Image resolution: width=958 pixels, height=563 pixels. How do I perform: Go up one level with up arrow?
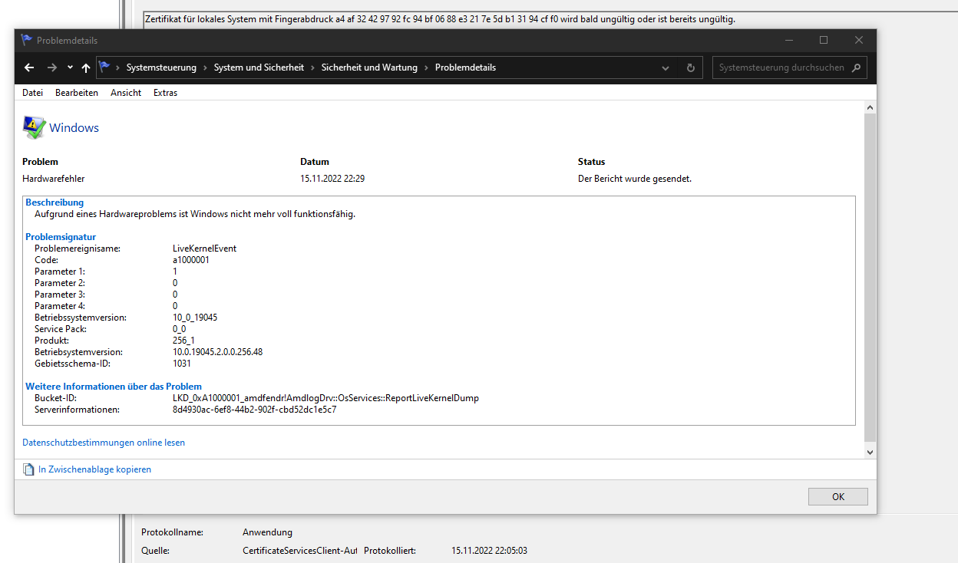[x=85, y=67]
